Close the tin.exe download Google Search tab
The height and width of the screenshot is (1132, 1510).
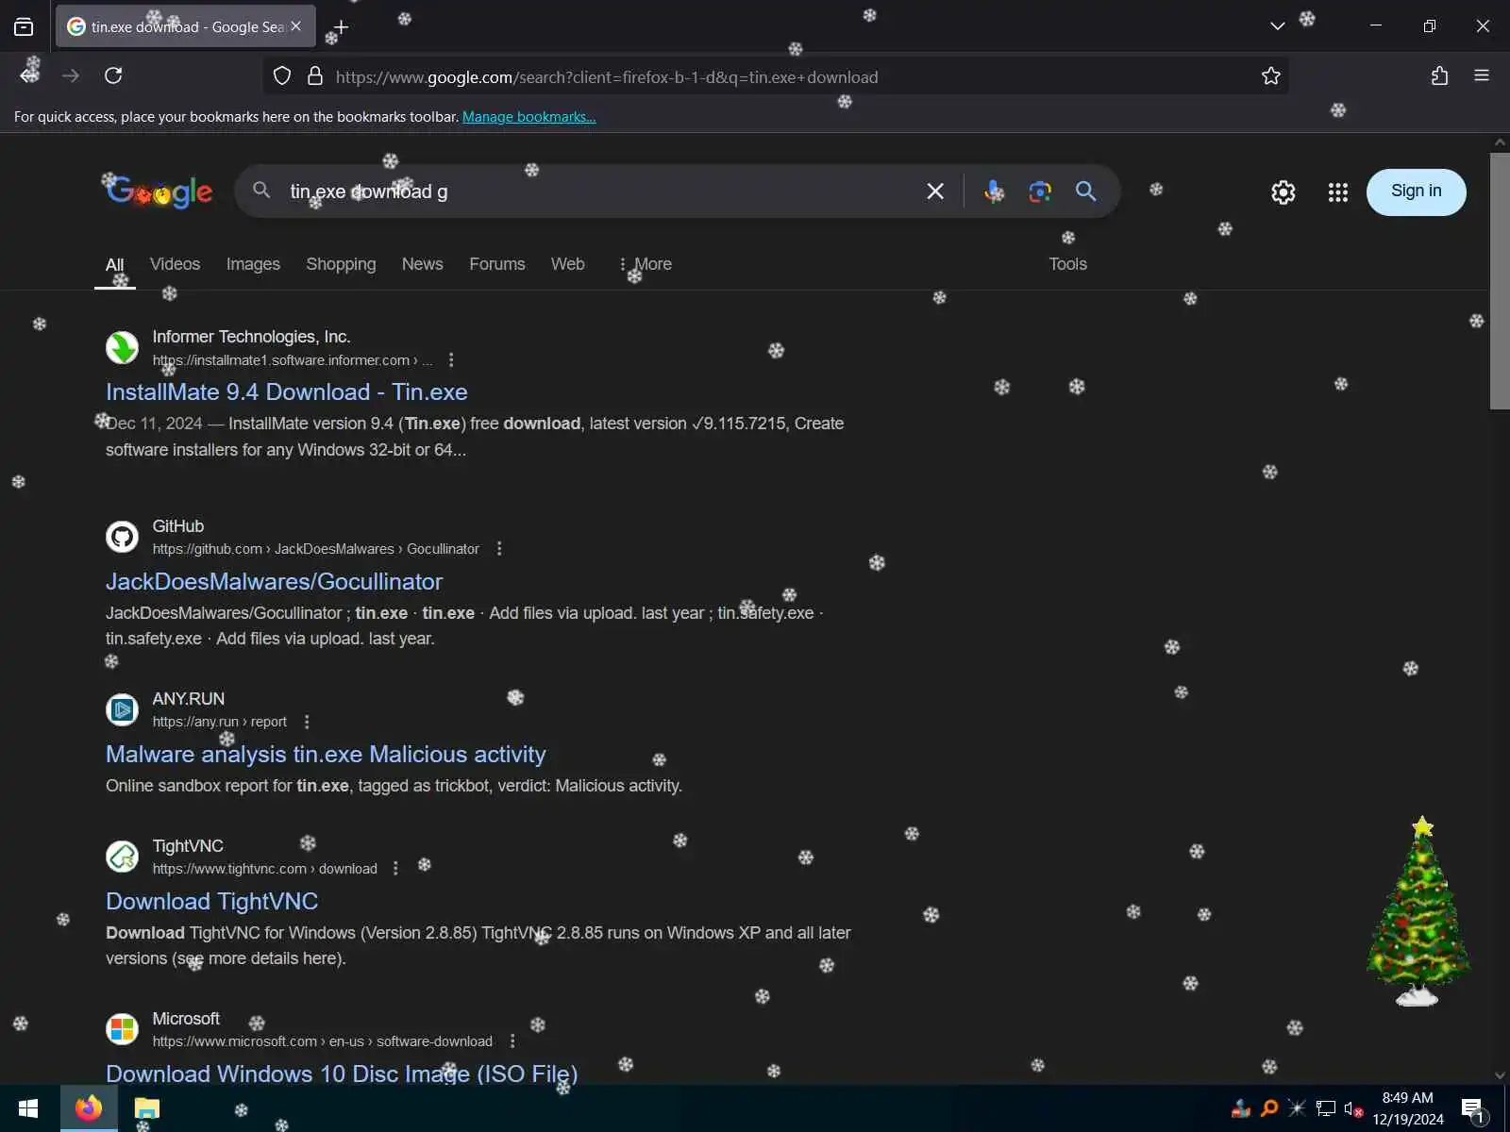point(296,26)
